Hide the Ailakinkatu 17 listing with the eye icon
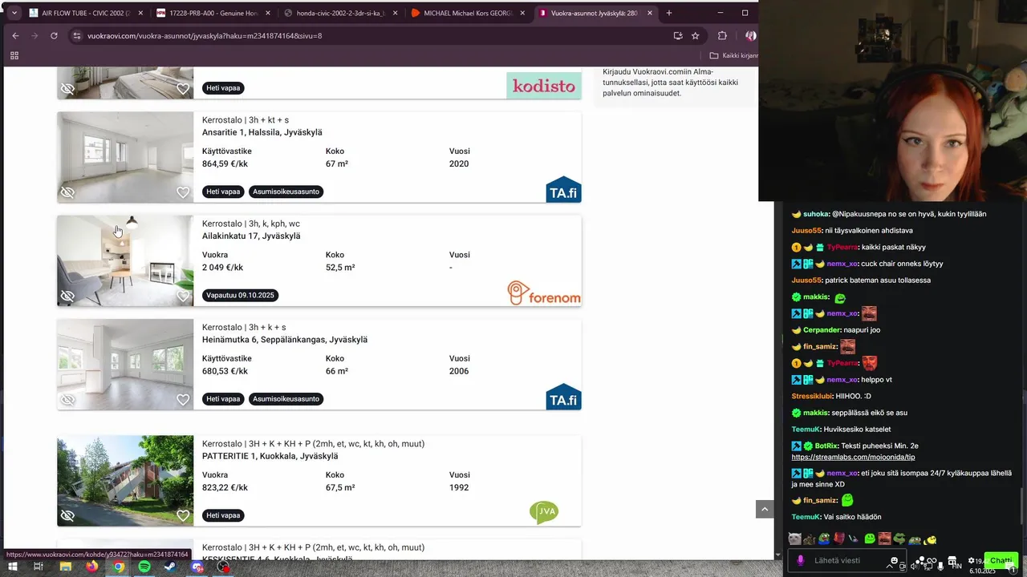The width and height of the screenshot is (1027, 577). click(67, 296)
